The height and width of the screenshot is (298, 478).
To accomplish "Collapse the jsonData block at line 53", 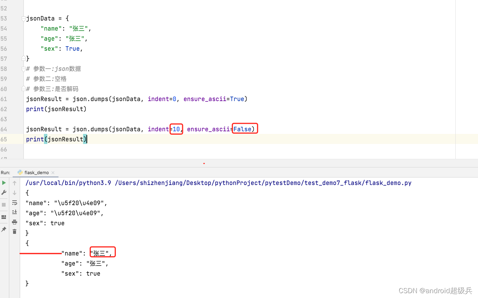I will tap(23, 19).
